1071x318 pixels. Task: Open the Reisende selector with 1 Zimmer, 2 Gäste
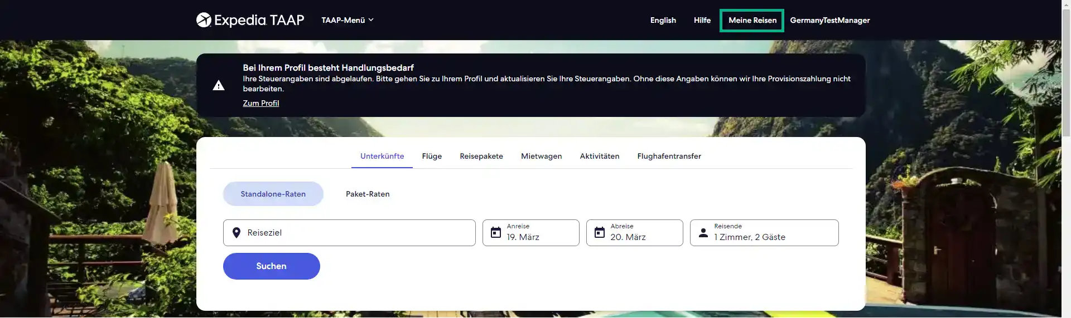tap(764, 233)
